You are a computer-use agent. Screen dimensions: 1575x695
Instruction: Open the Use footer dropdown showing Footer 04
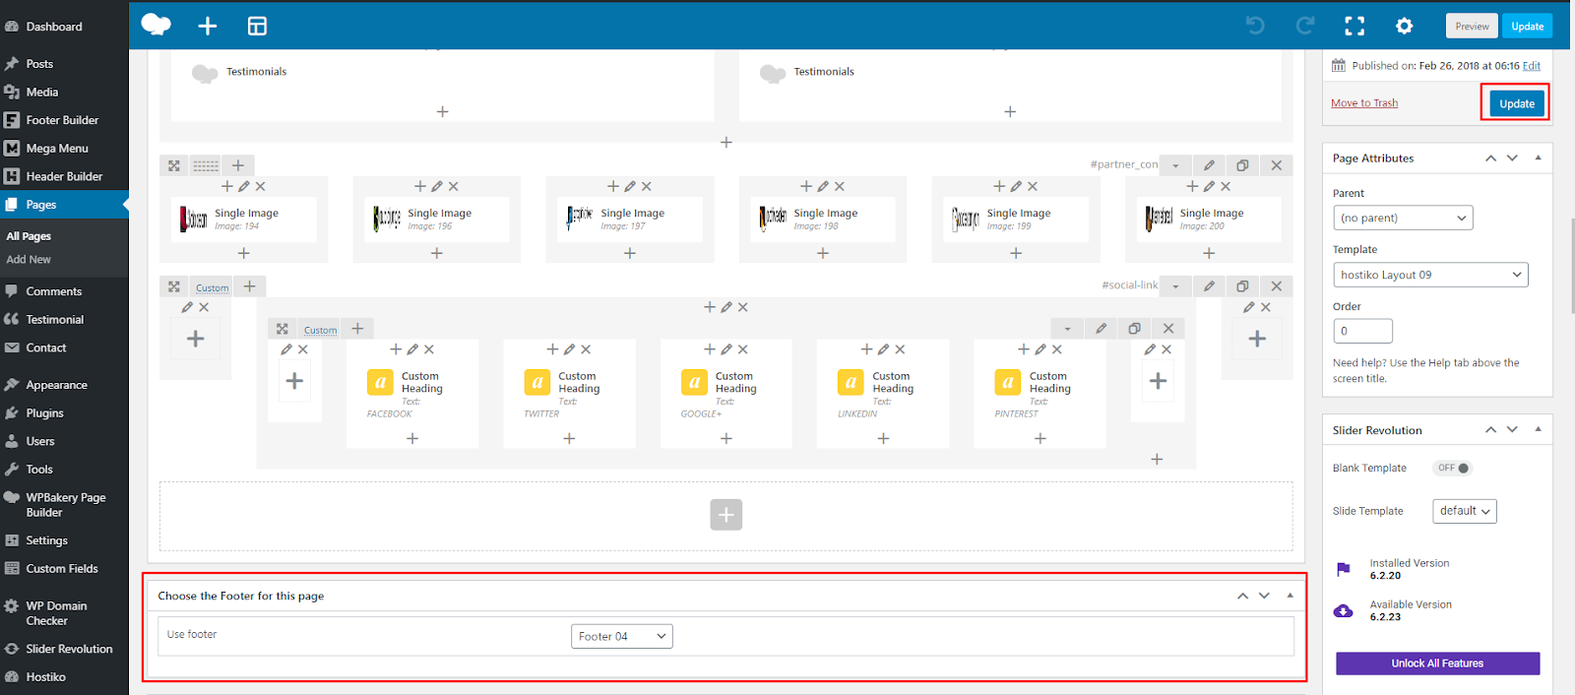tap(621, 637)
